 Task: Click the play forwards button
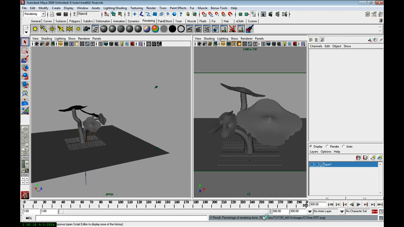coord(359,204)
